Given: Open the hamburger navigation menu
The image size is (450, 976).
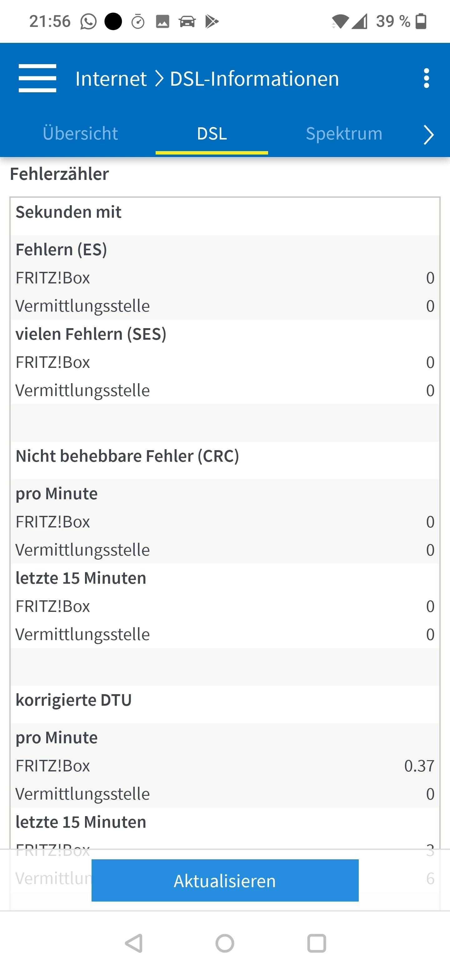Looking at the screenshot, I should pos(37,79).
